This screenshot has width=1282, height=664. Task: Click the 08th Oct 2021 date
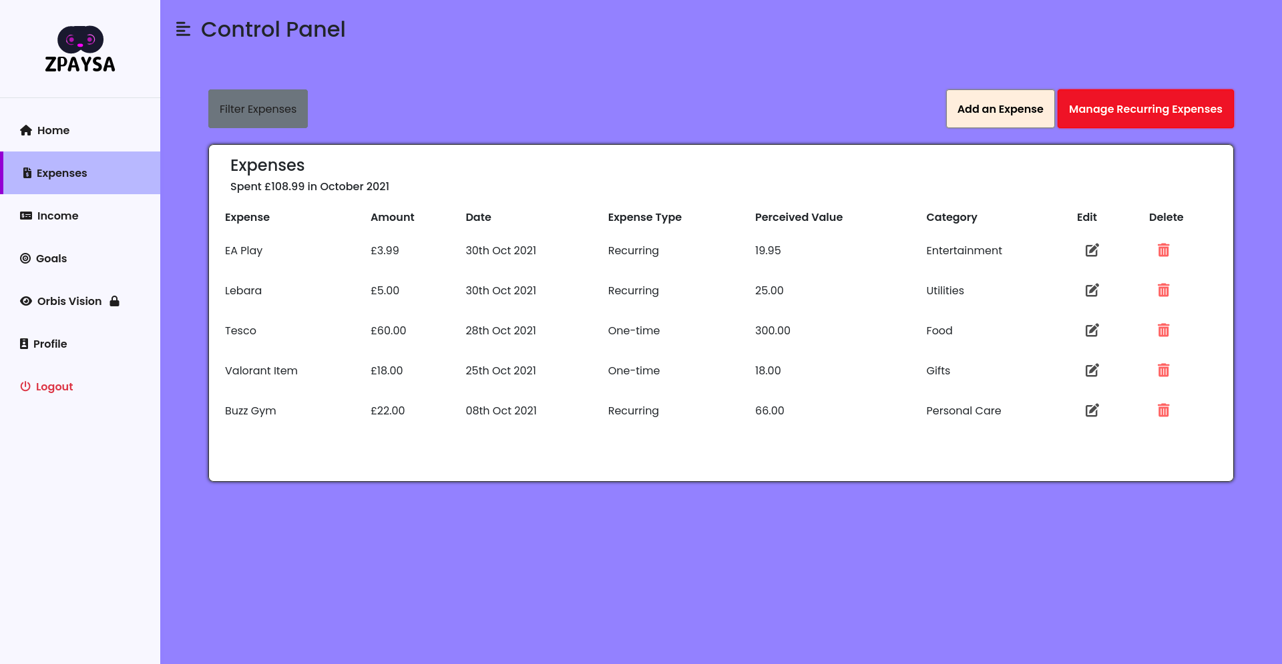point(501,410)
